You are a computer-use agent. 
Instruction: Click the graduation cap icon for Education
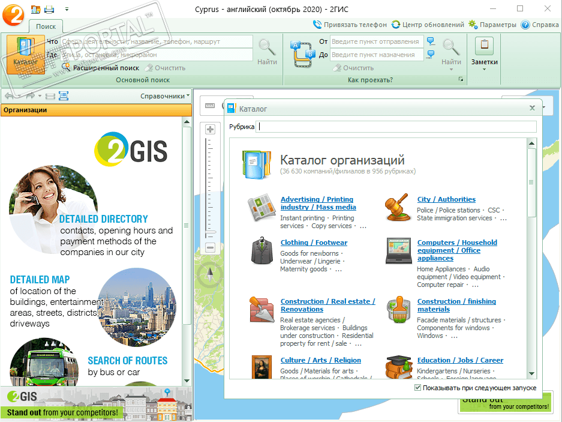tap(399, 367)
